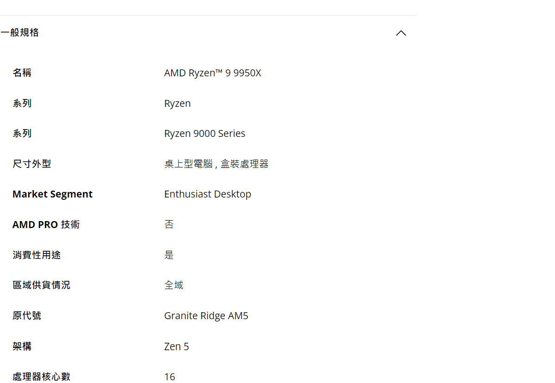Click the 區域供貨情況 label
Viewport: 555px width, 383px height.
(x=42, y=285)
